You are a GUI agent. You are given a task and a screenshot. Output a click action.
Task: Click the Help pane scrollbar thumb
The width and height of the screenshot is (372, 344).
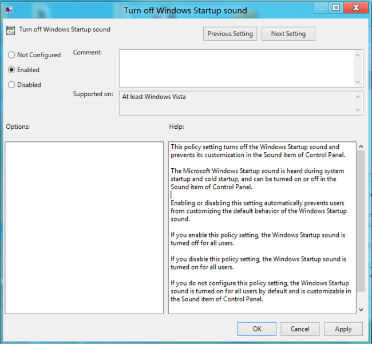tap(361, 221)
